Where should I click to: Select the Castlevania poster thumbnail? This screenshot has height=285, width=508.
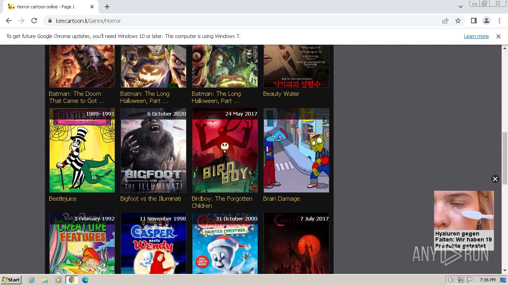[x=296, y=243]
